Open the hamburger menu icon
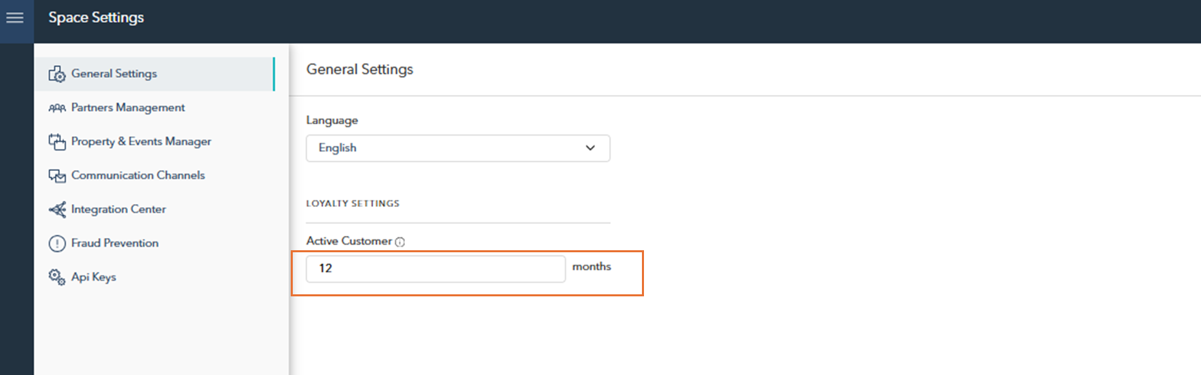 click(x=15, y=18)
